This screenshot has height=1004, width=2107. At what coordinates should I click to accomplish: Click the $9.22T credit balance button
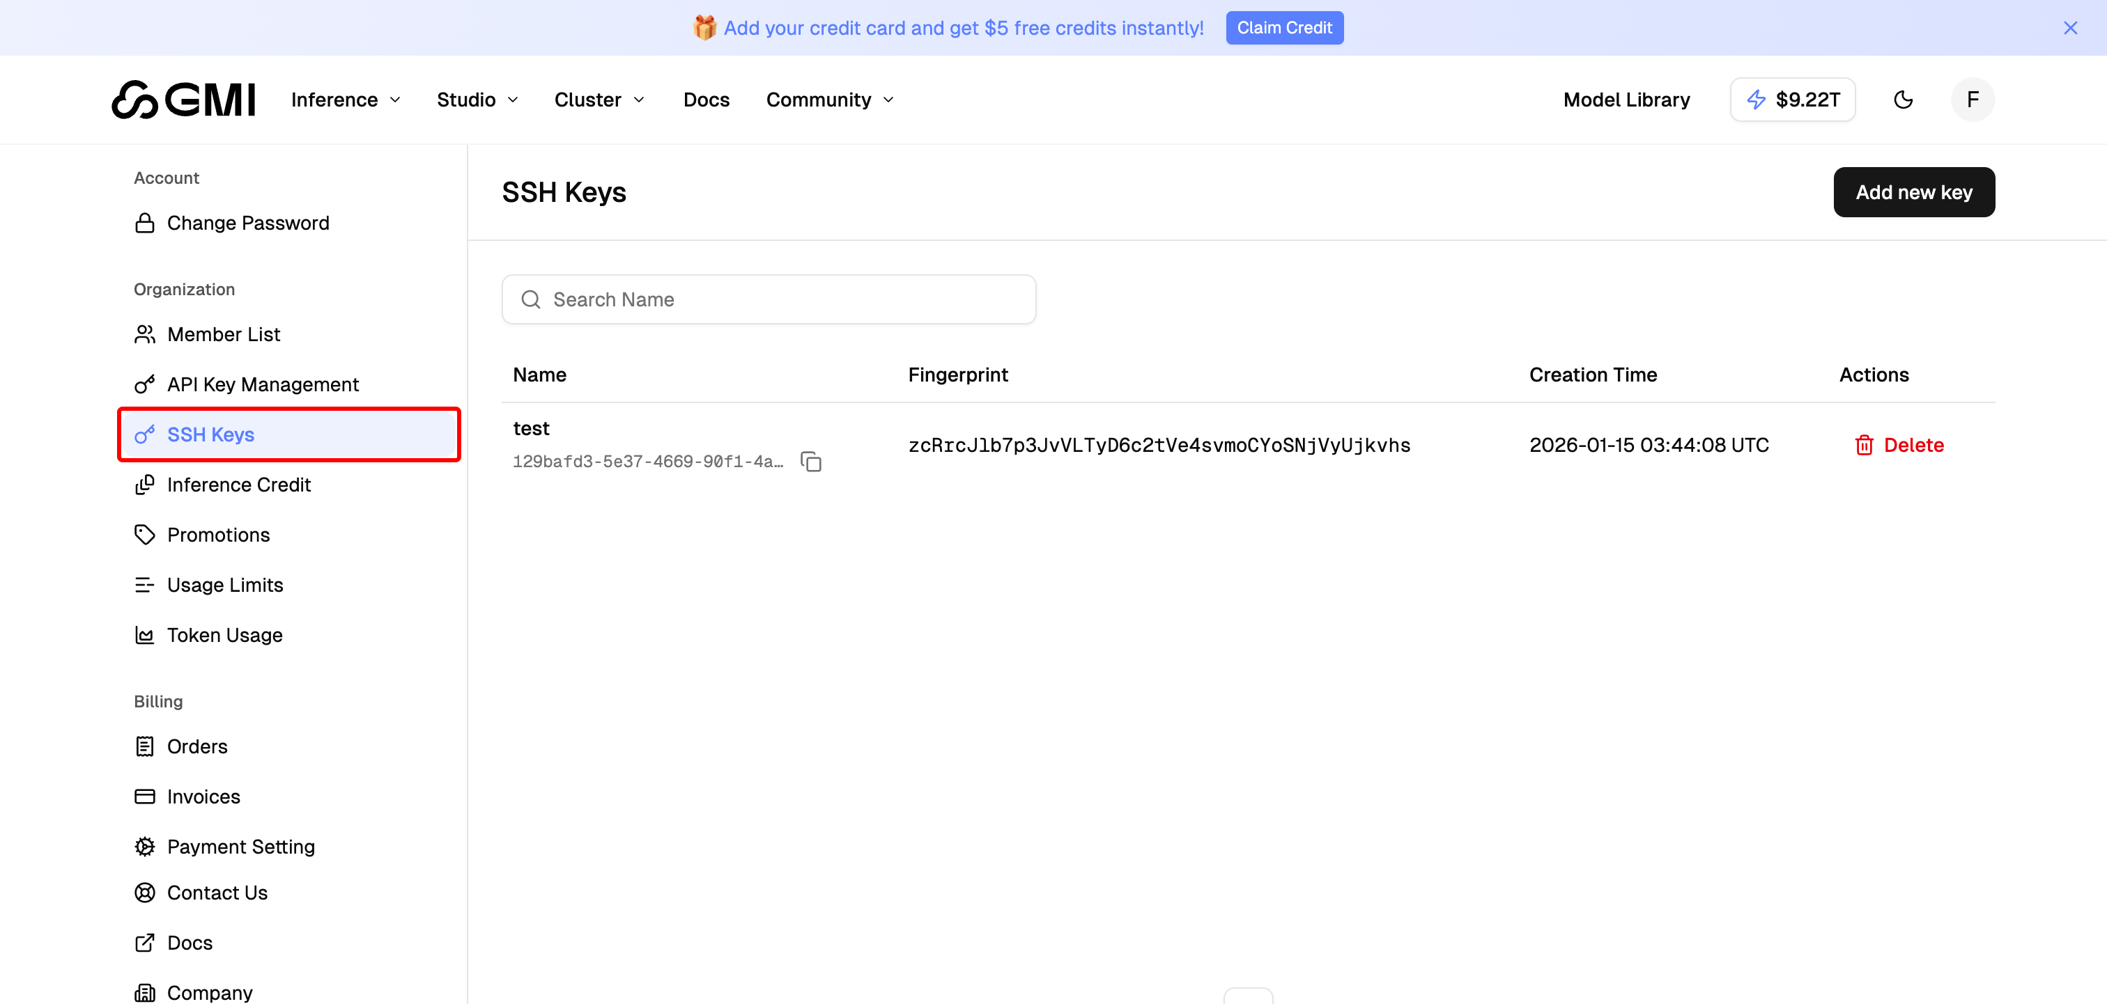pyautogui.click(x=1792, y=100)
